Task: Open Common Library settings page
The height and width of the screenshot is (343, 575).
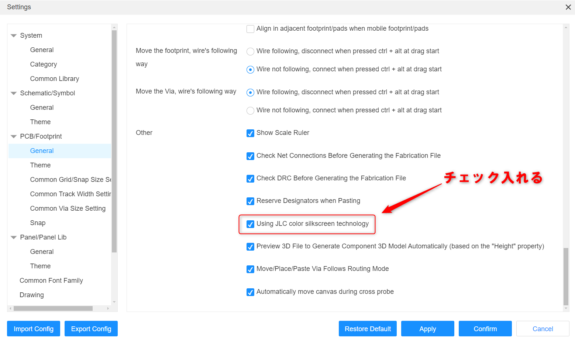Action: (x=54, y=79)
